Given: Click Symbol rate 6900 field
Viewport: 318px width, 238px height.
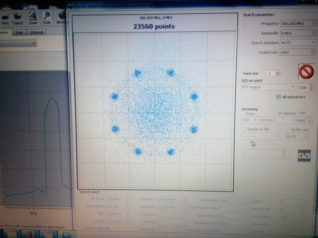Looking at the screenshot, I should 295,52.
